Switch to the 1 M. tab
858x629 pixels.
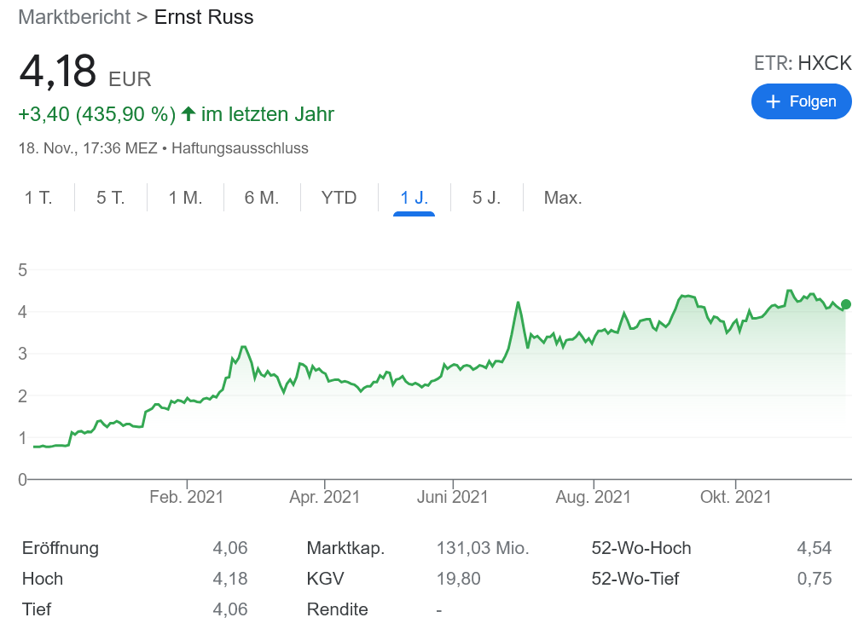tap(185, 198)
